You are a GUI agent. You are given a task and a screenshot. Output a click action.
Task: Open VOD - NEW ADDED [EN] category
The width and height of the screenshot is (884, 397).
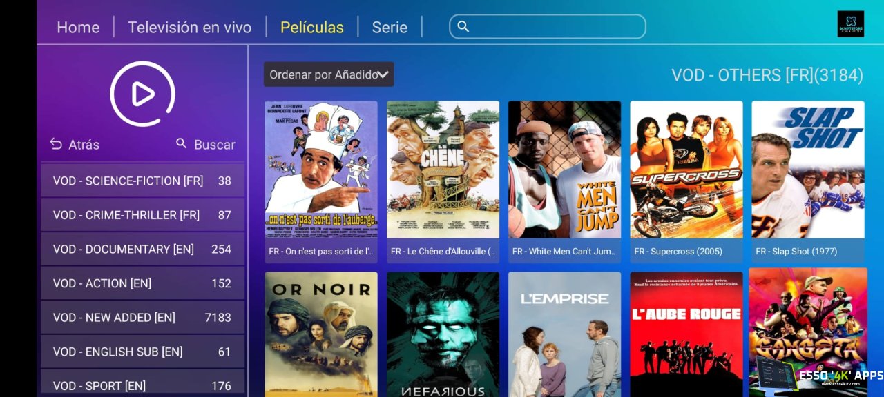142,318
